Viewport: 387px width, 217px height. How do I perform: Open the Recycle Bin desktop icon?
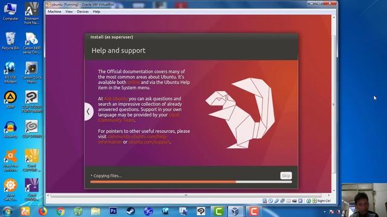point(10,41)
